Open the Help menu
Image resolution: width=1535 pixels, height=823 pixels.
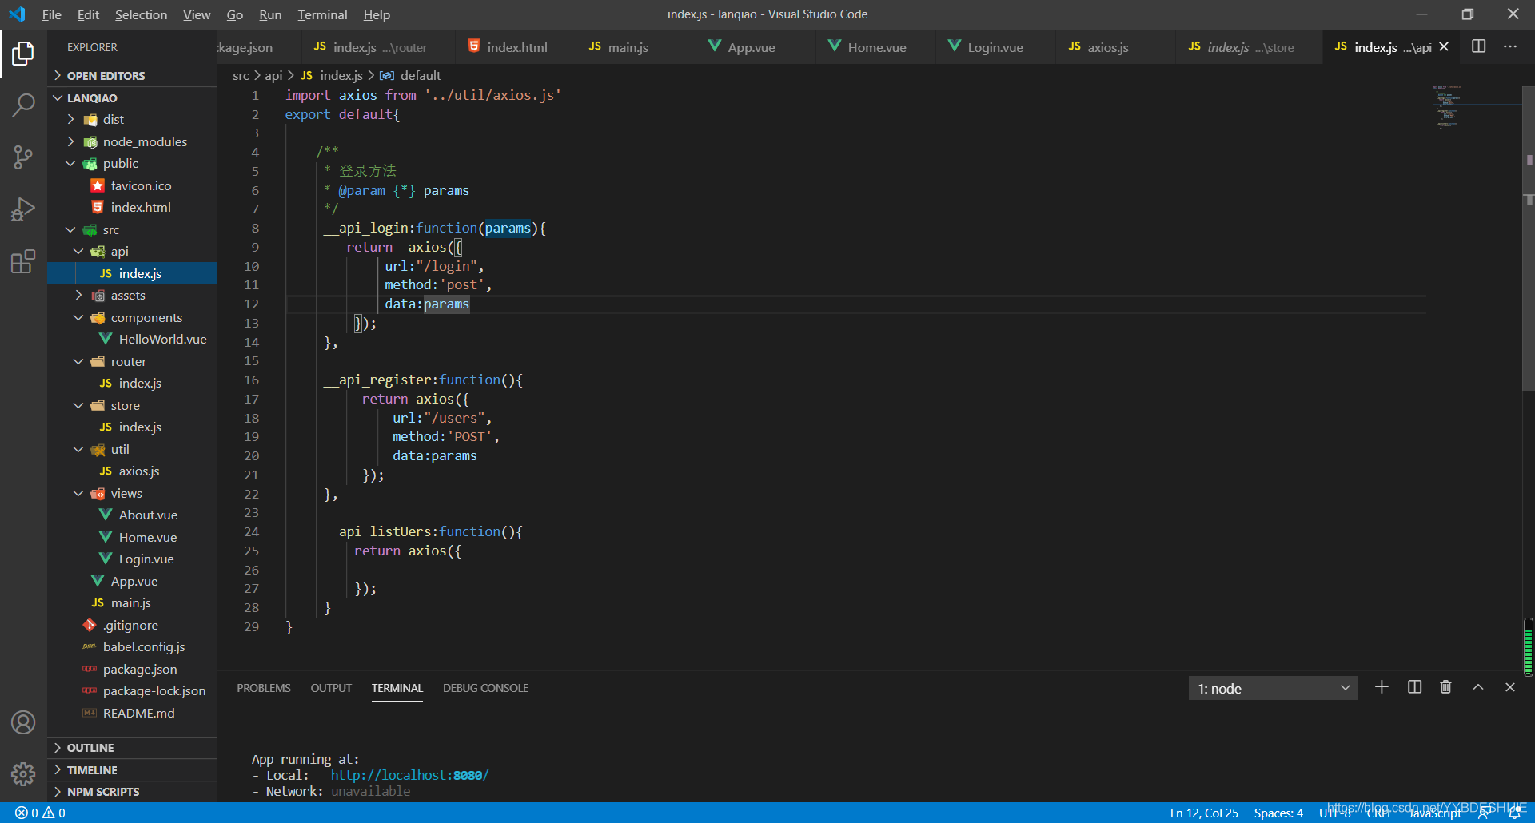coord(377,14)
